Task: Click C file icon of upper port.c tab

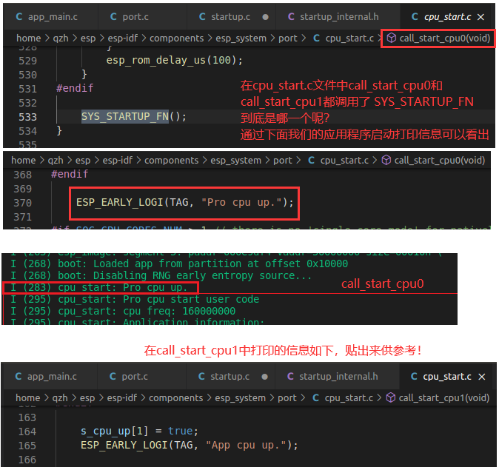Action: pyautogui.click(x=113, y=16)
